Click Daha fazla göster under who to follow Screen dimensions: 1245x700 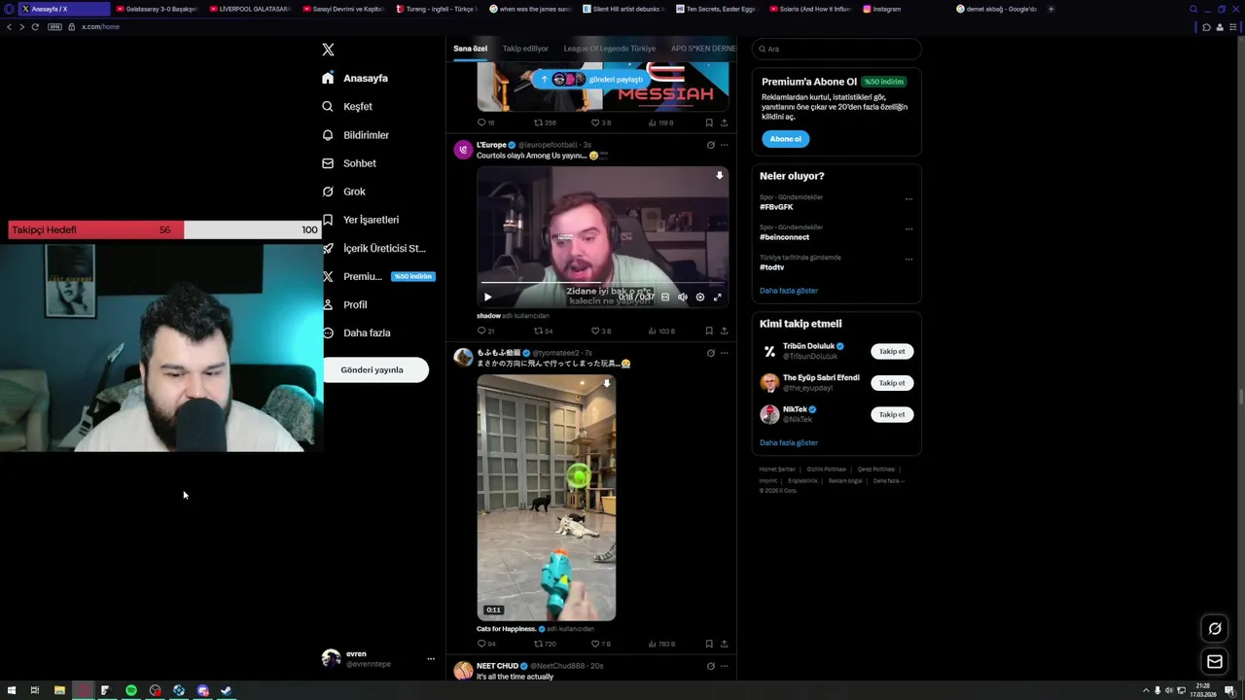click(x=789, y=442)
